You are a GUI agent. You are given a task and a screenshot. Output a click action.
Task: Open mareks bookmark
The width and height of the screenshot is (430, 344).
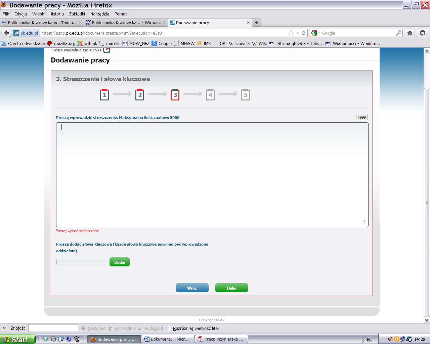point(110,43)
